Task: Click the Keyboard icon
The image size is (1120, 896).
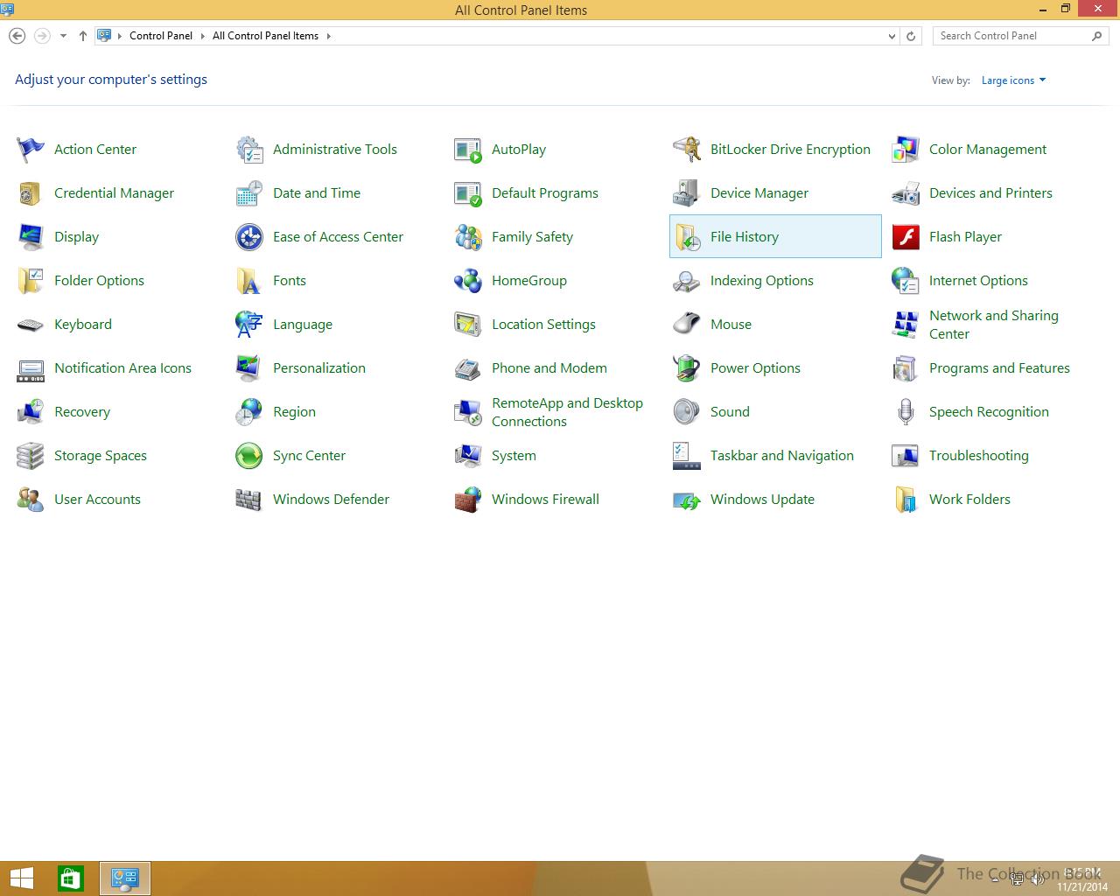Action: [x=31, y=325]
